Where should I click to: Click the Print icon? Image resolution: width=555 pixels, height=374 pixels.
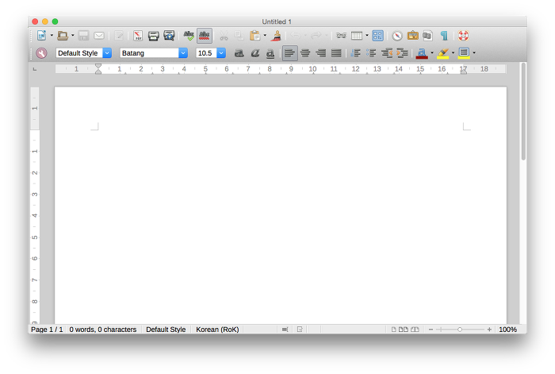153,36
